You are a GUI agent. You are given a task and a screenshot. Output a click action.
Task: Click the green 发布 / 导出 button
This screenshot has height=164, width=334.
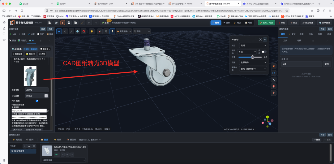tap(267, 23)
